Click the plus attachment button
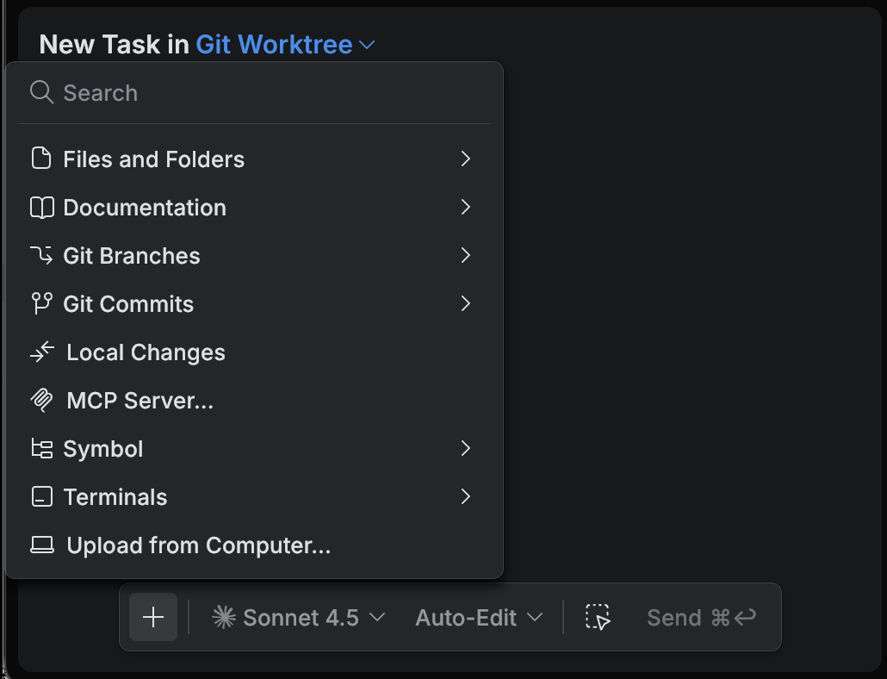Screen dimensions: 887x679 point(152,617)
